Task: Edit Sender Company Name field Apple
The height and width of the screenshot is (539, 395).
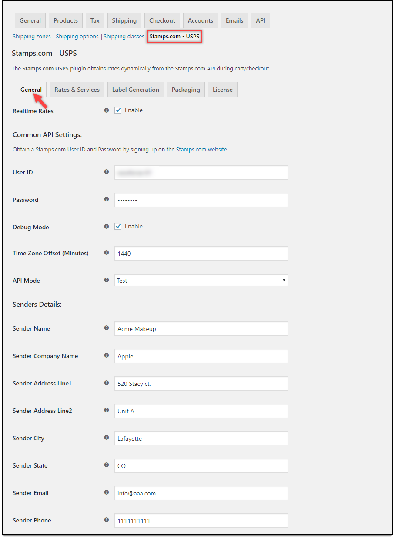Action: (x=201, y=356)
